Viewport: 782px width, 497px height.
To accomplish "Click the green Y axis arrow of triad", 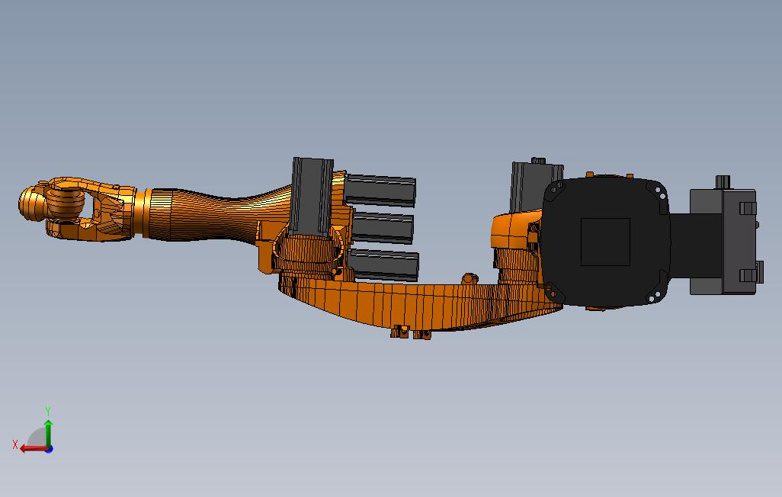I will [48, 433].
